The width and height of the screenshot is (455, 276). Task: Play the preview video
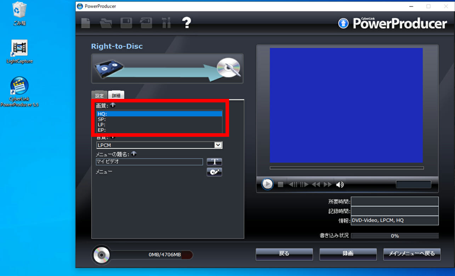[267, 184]
